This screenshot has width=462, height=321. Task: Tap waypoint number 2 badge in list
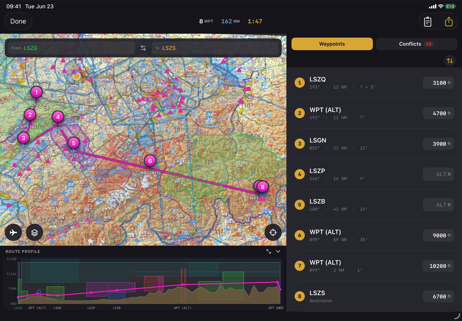click(x=300, y=113)
